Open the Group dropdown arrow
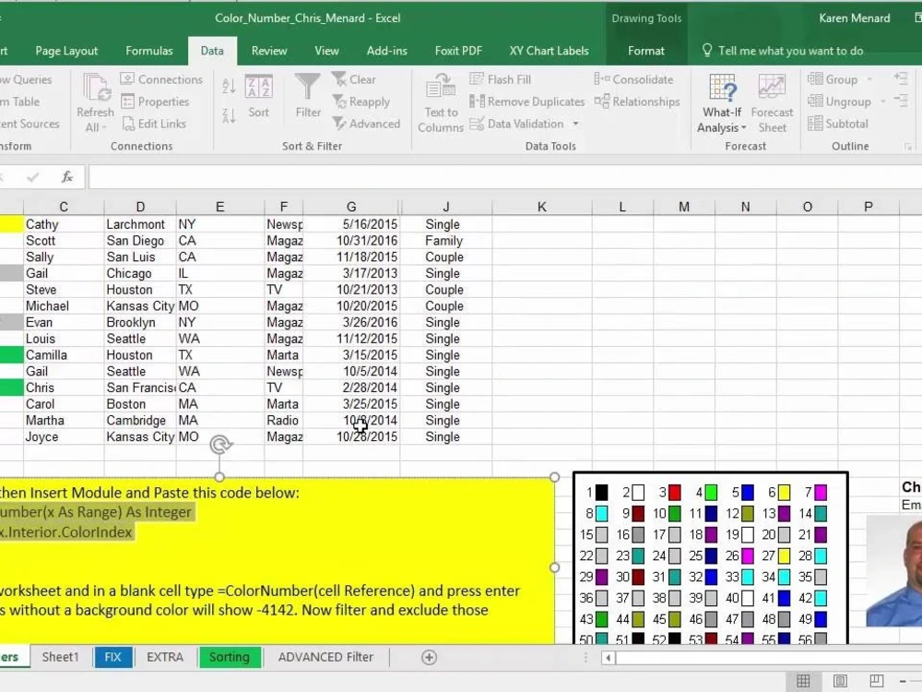922x692 pixels. [869, 79]
